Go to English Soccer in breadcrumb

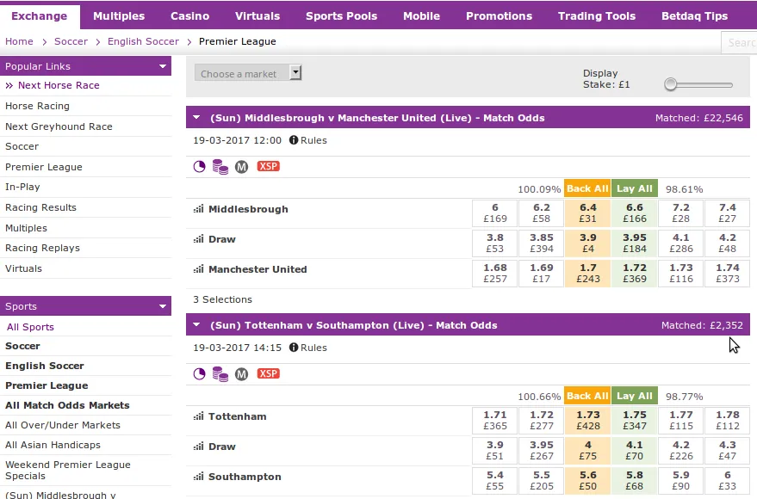[x=143, y=41]
